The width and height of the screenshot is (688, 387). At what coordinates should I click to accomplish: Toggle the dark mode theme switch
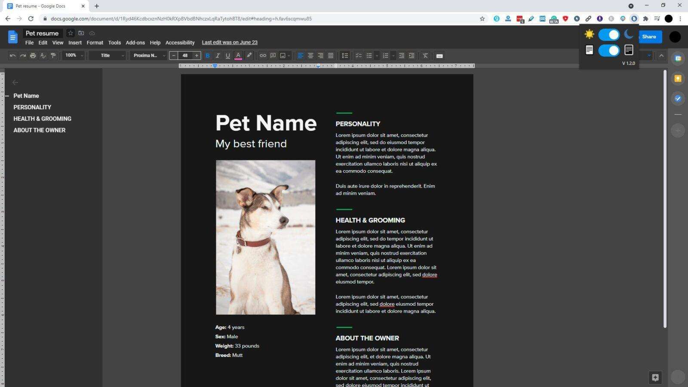pos(608,34)
